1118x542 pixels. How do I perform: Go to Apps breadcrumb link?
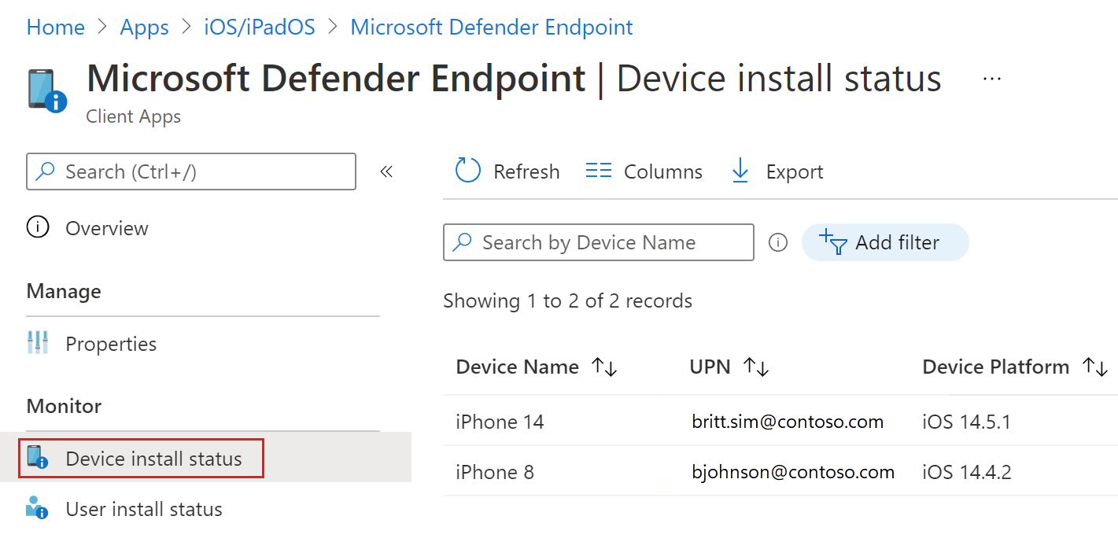coord(144,28)
